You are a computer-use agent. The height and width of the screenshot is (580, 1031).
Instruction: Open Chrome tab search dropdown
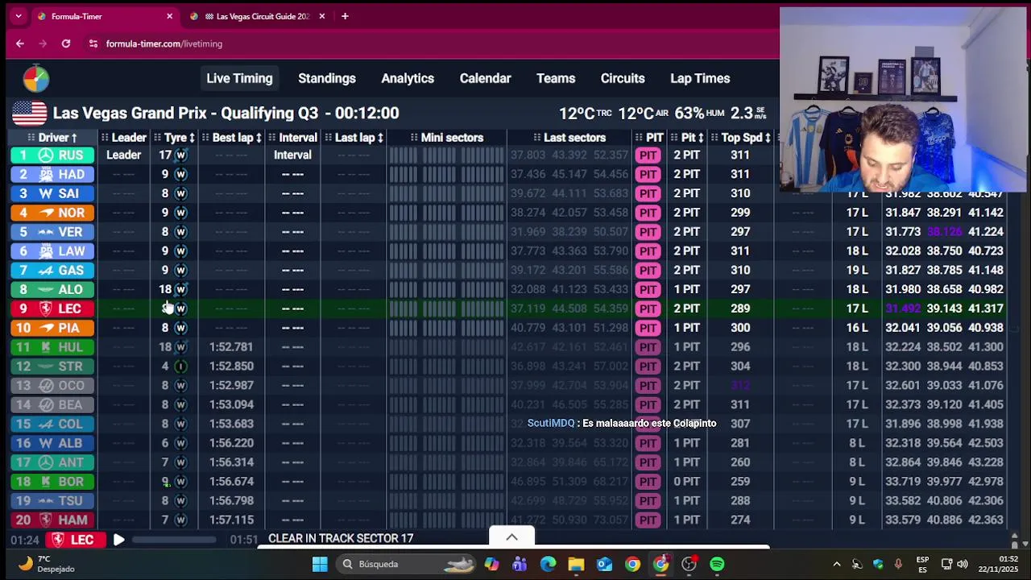[19, 16]
